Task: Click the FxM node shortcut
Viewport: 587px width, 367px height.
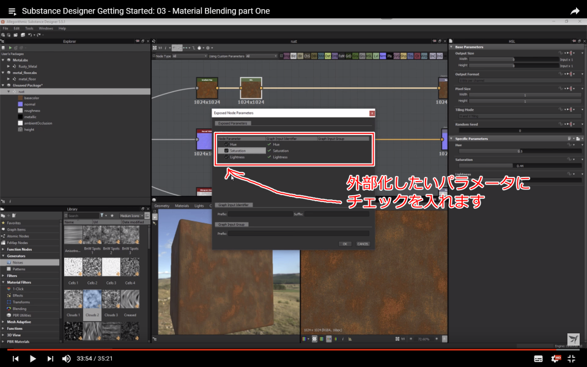Action: tap(341, 56)
